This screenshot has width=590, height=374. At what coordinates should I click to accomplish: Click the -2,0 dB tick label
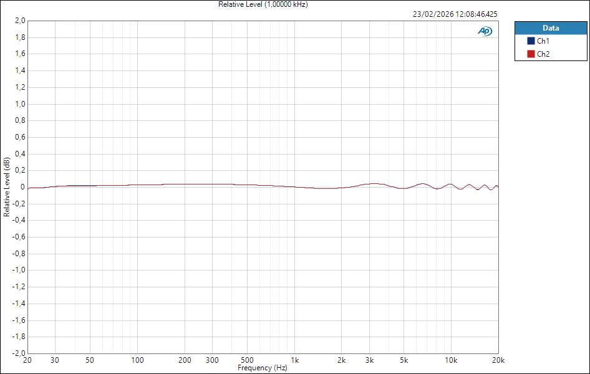(19, 352)
